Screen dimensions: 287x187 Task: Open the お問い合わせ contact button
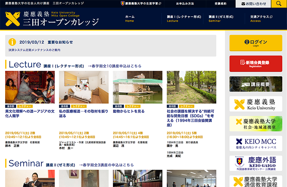pos(253,4)
